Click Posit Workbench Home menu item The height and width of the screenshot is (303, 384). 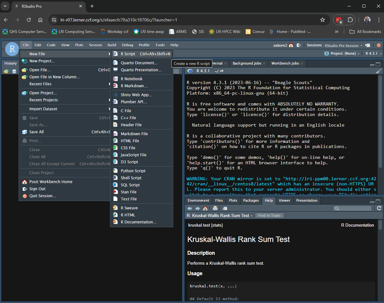point(65,182)
